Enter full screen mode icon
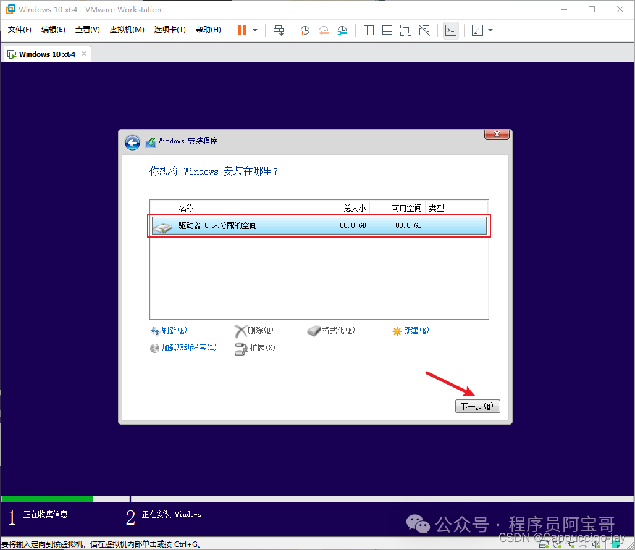The width and height of the screenshot is (635, 550). (406, 30)
